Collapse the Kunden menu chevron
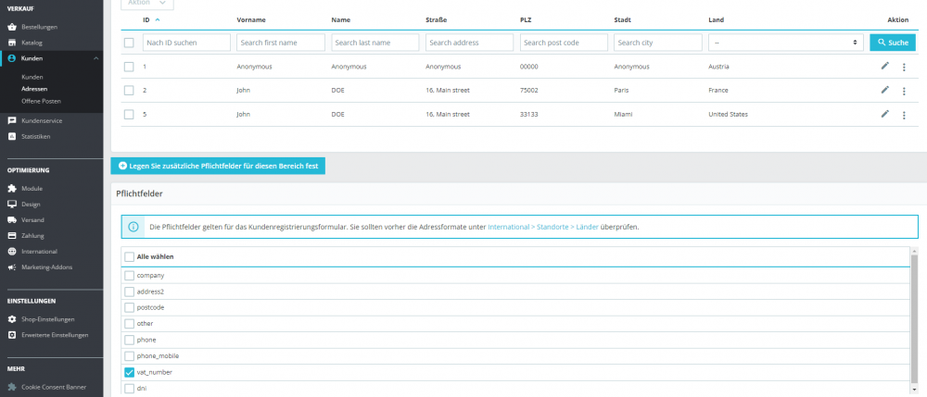Viewport: 927px width, 397px height. [95, 58]
